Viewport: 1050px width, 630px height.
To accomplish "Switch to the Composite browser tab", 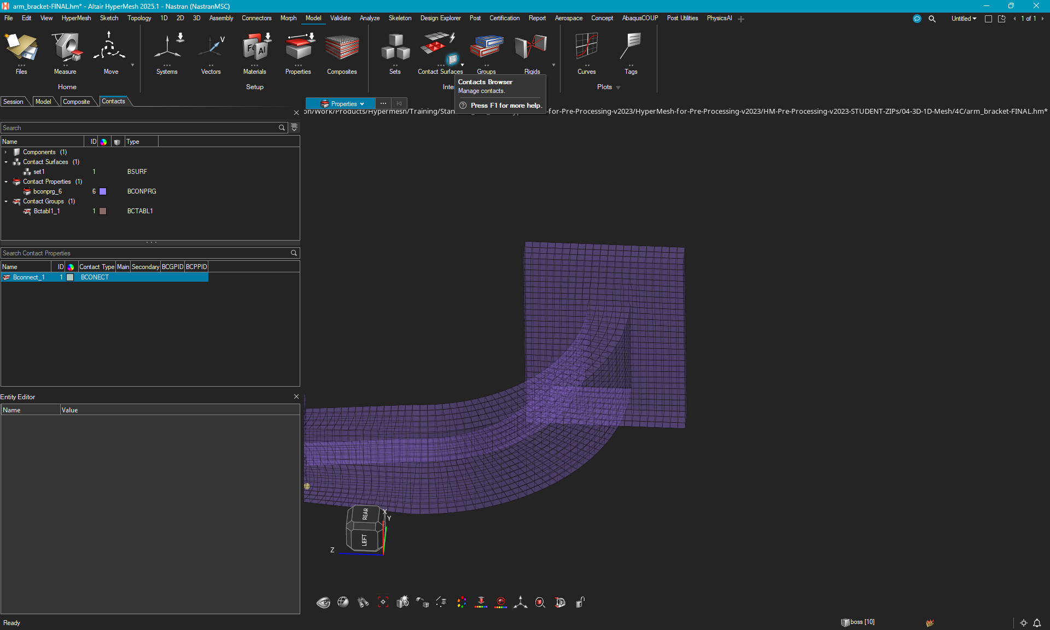I will point(76,102).
